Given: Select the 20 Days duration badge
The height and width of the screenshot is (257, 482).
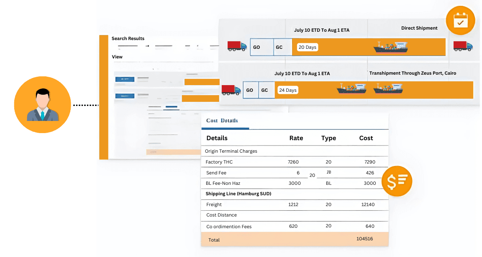Looking at the screenshot, I should 308,47.
